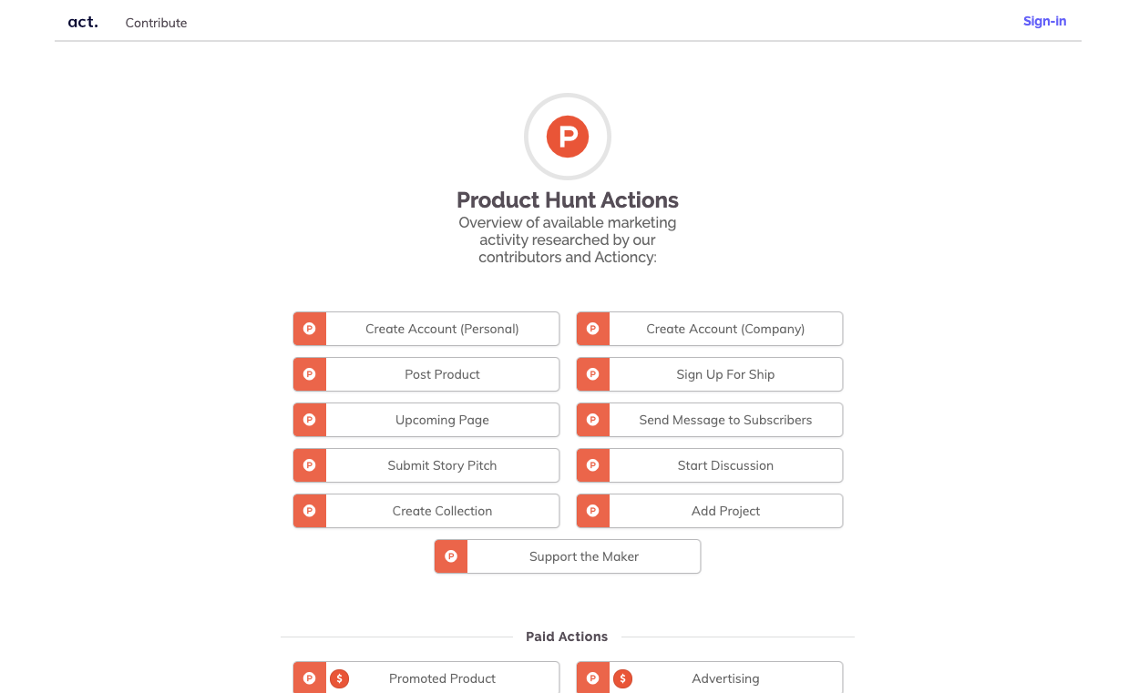Image resolution: width=1139 pixels, height=693 pixels.
Task: Click the P icon on Create Account (Personal)
Action: 309,329
